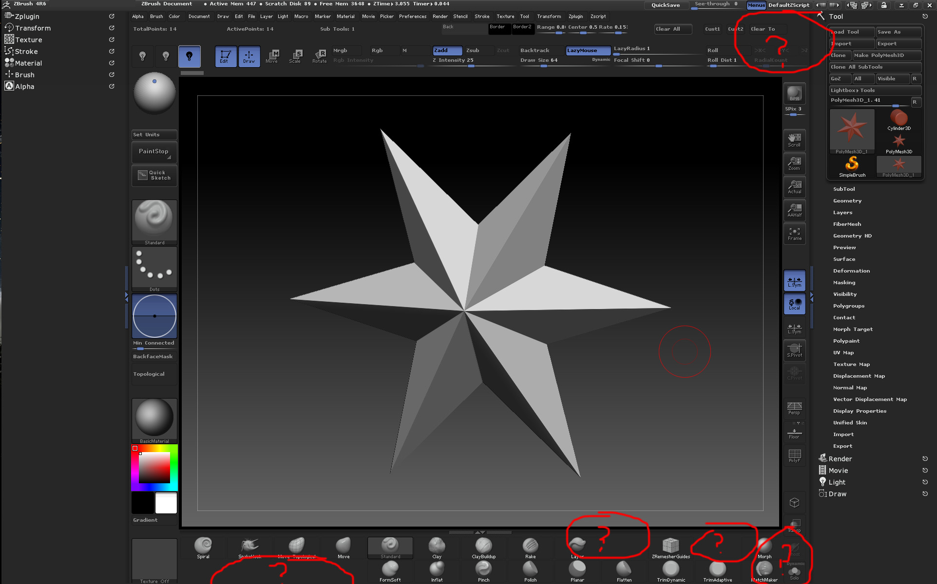Open the Stroke menu
Viewport: 937px width, 584px height.
coord(482,17)
